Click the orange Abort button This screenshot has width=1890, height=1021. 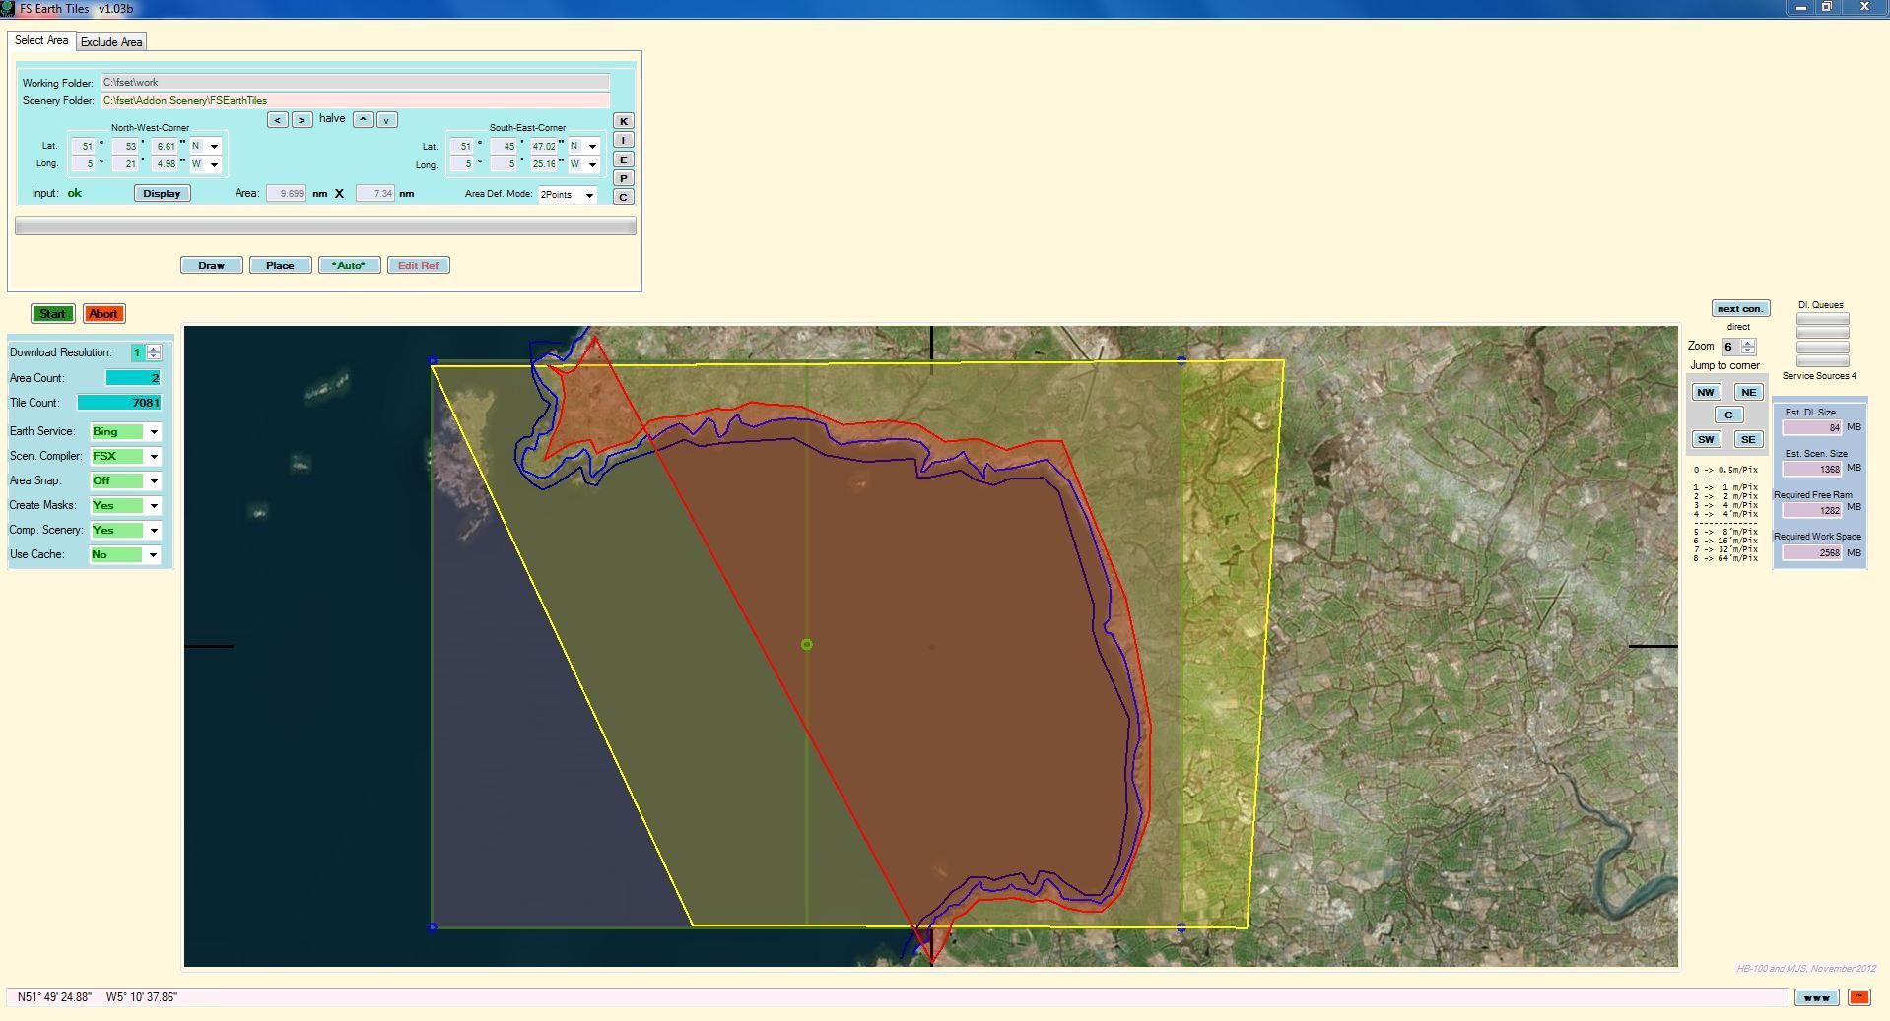tap(103, 314)
